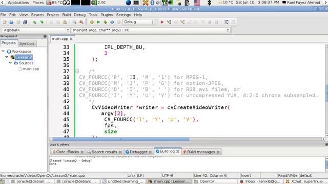Step into with debug toolbar icon
Viewport: 328px width, 184px height.
pos(182,22)
